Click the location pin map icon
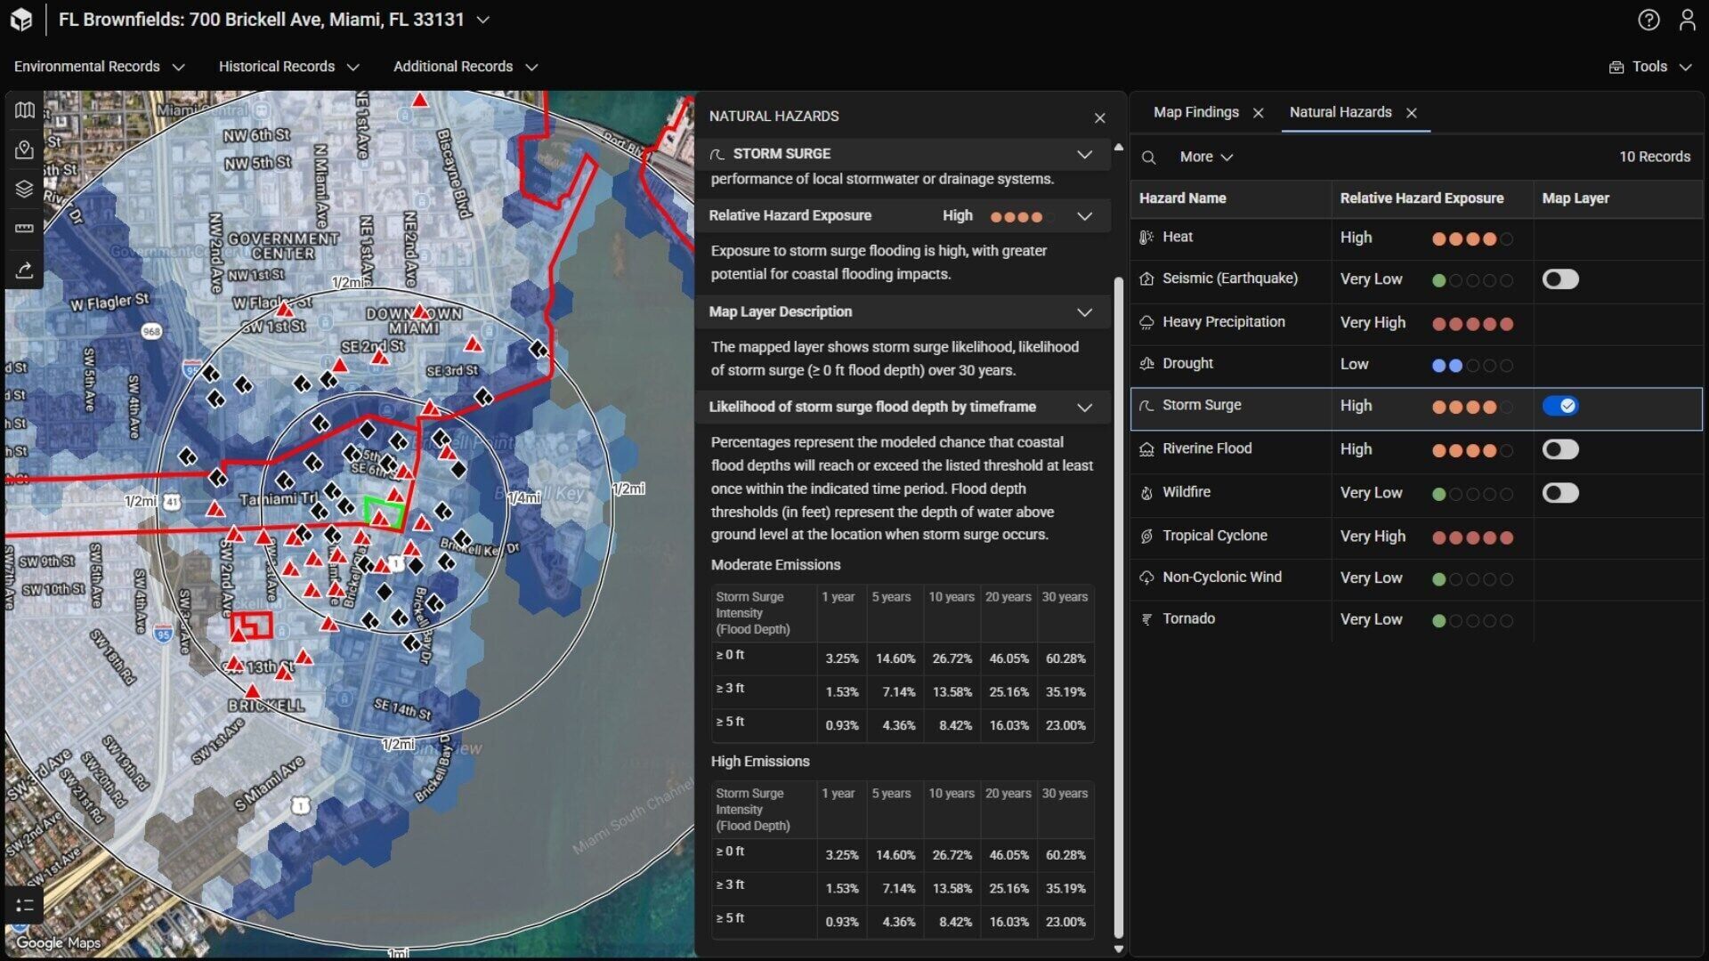The image size is (1709, 961). [x=24, y=149]
